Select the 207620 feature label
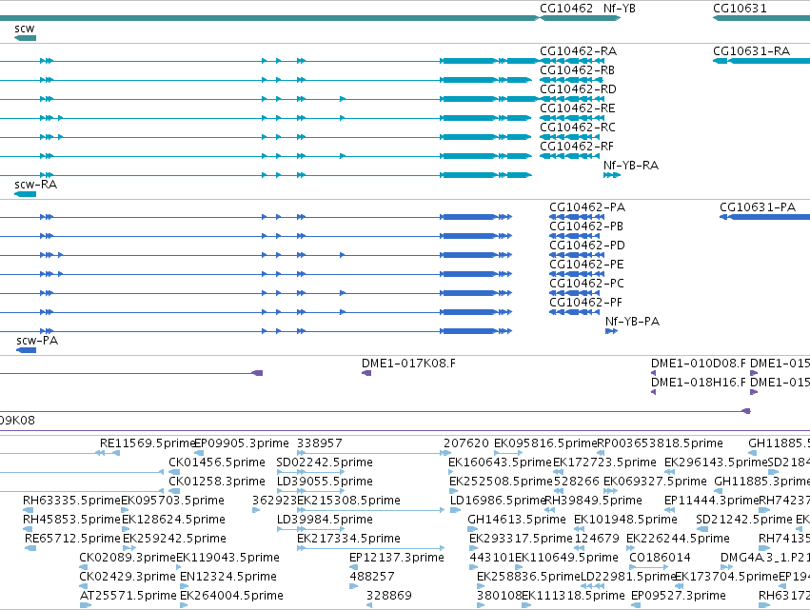This screenshot has height=610, width=810. [x=466, y=443]
